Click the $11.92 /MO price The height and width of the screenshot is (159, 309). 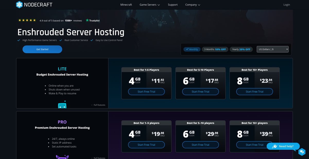coord(158,81)
